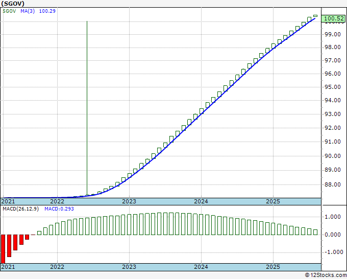Click the 99.00 price axis label
This screenshot has width=347, height=279.
(333, 34)
